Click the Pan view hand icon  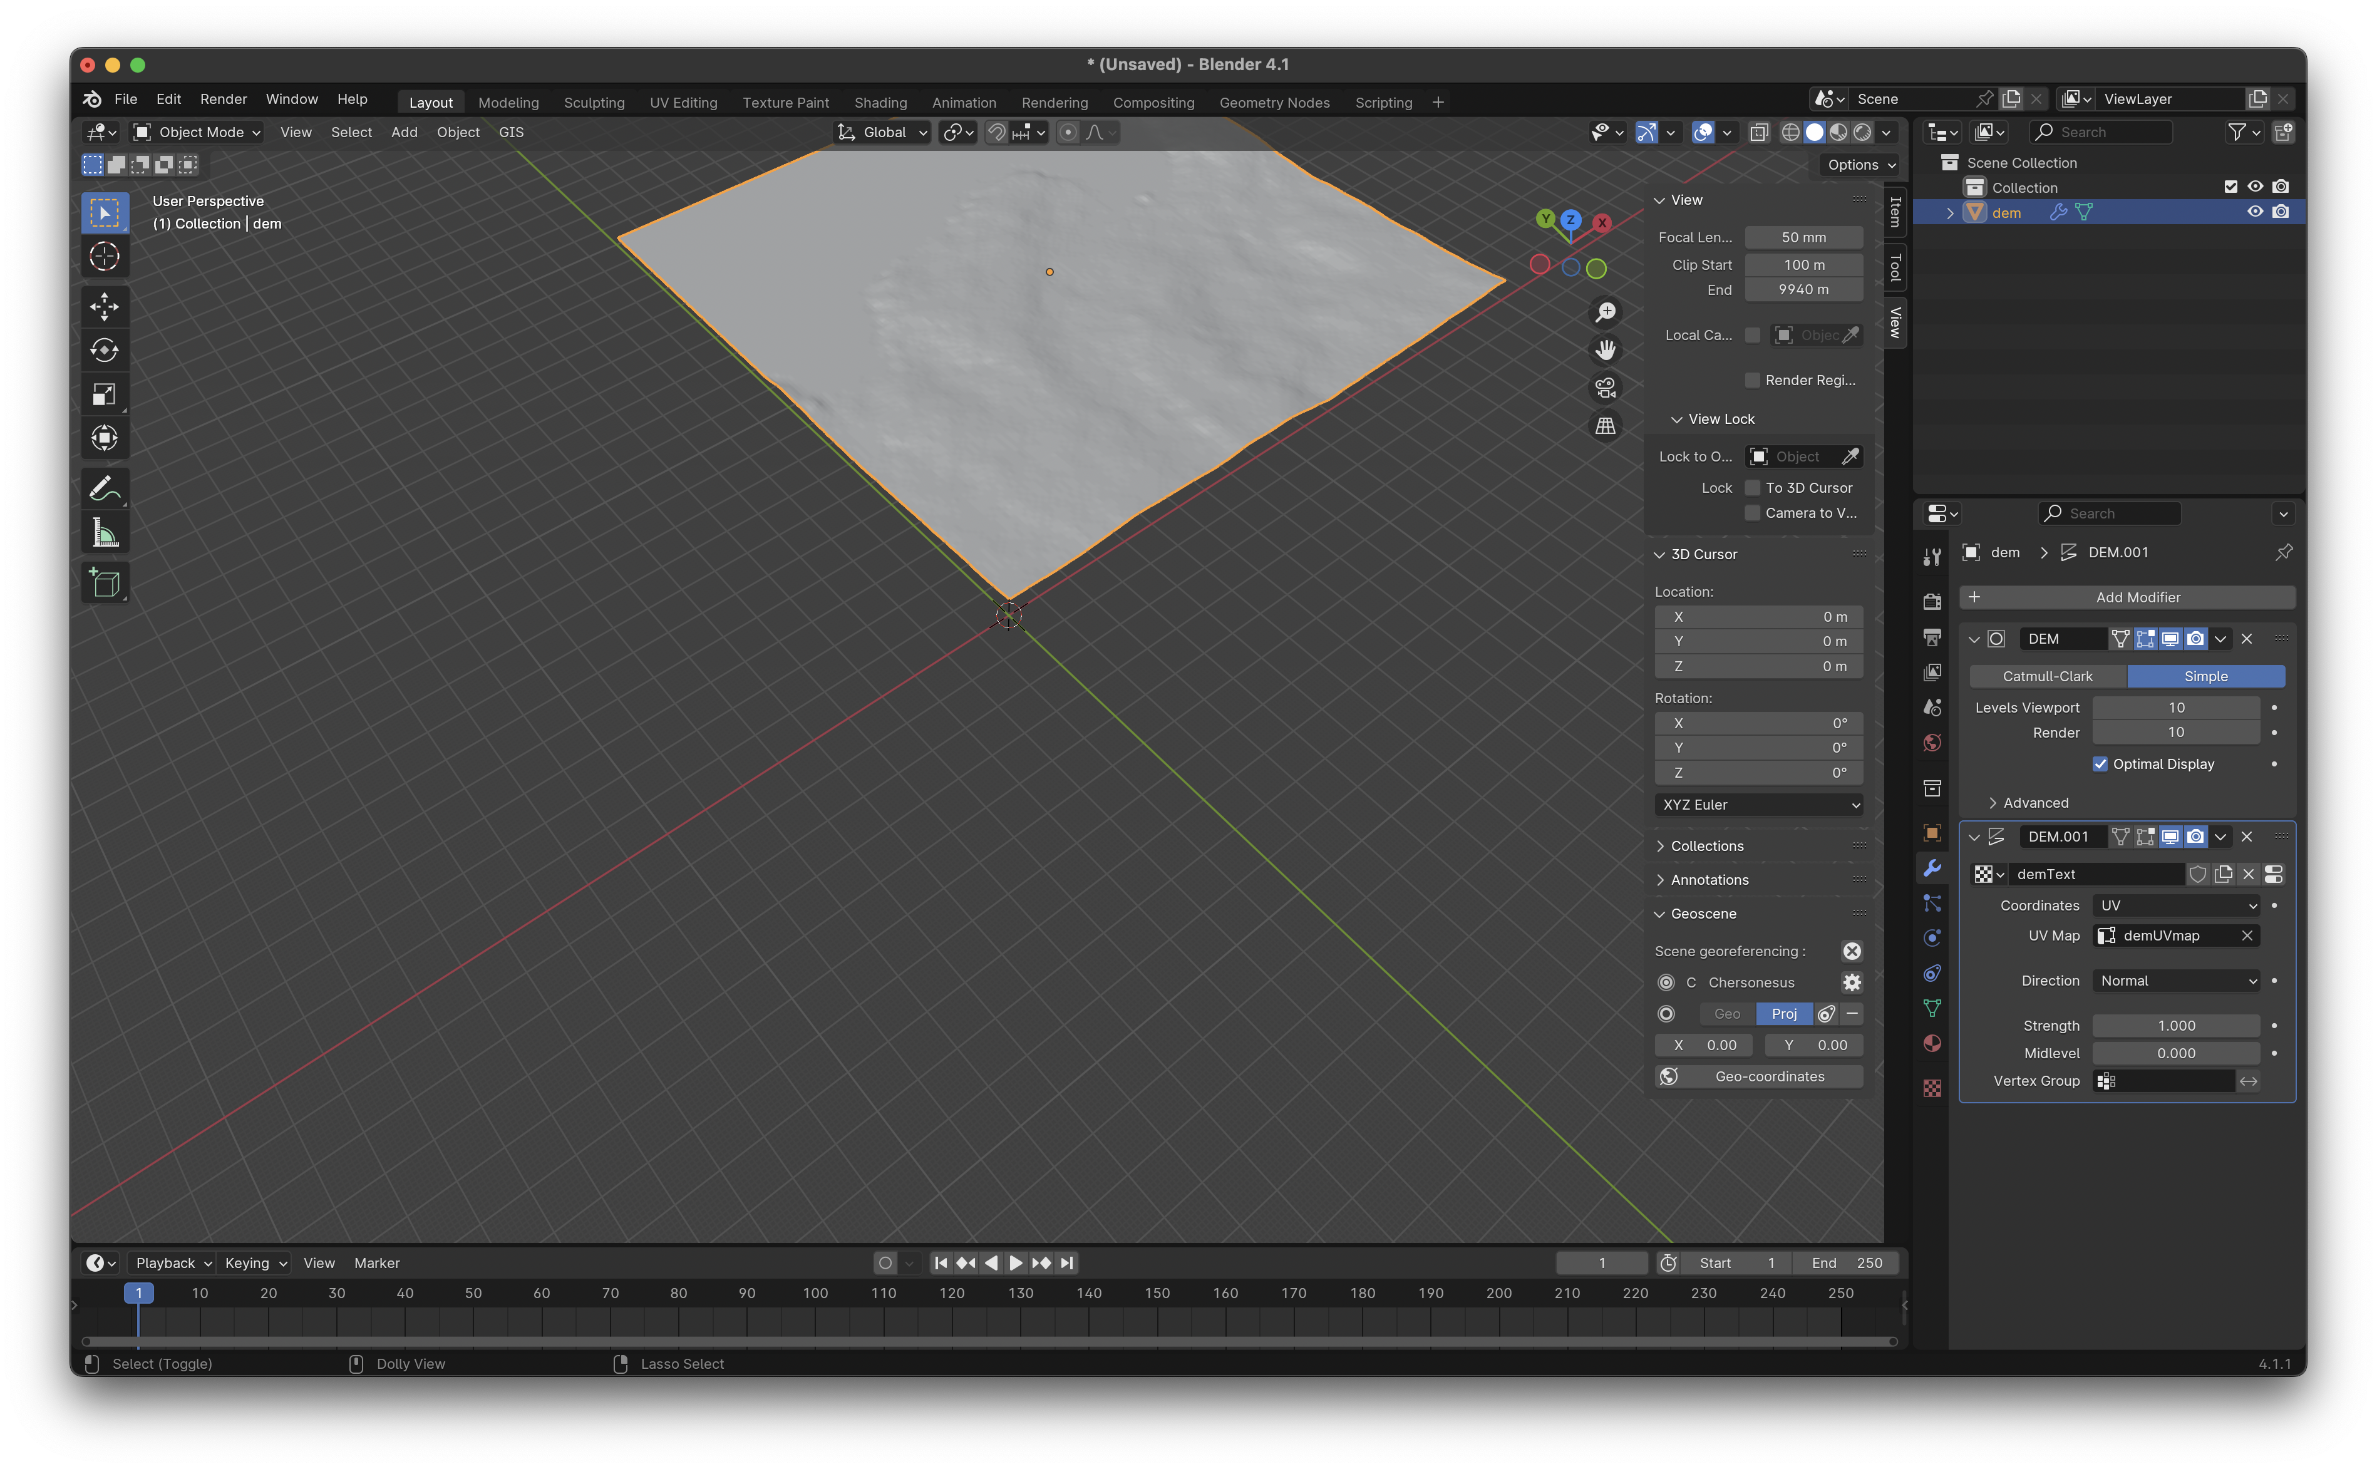click(1606, 350)
